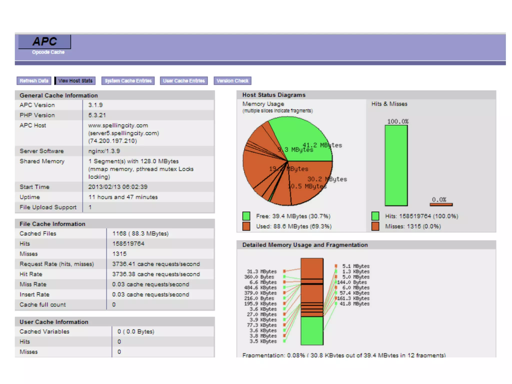512x384 pixels.
Task: Click the APC logo in header
Action: [x=44, y=42]
